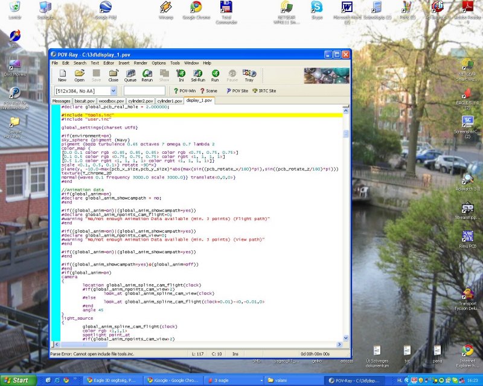Click the command line input field
This screenshot has height=386, width=483.
[x=144, y=91]
